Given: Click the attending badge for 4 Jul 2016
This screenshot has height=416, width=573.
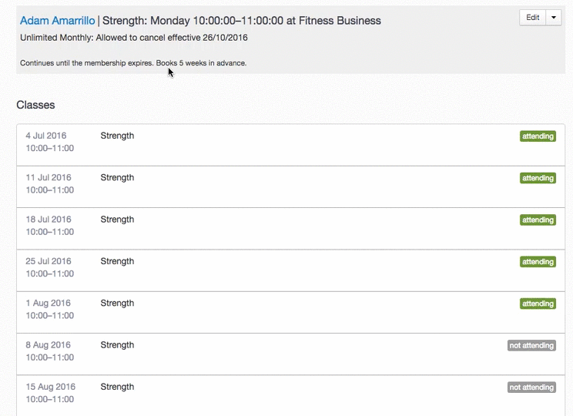Looking at the screenshot, I should click(x=538, y=136).
